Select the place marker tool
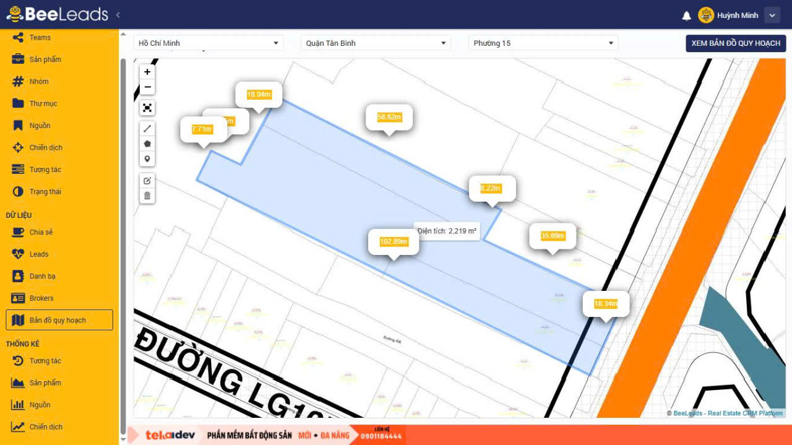The image size is (792, 445). [x=147, y=159]
